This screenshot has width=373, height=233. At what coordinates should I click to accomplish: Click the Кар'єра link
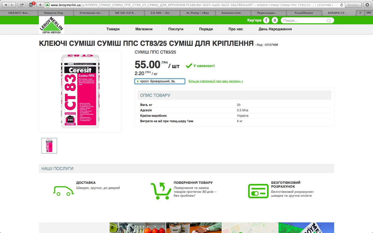click(x=254, y=20)
